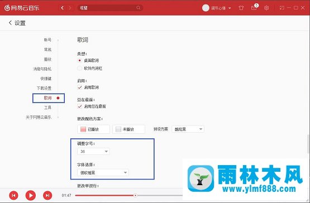This screenshot has width=310, height=203.
Task: Go to 消息与隐私 settings section
Action: pyautogui.click(x=42, y=69)
